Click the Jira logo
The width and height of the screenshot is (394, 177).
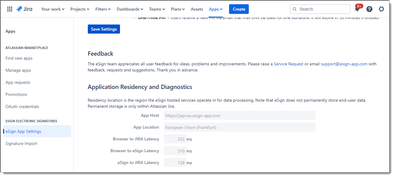[25, 9]
